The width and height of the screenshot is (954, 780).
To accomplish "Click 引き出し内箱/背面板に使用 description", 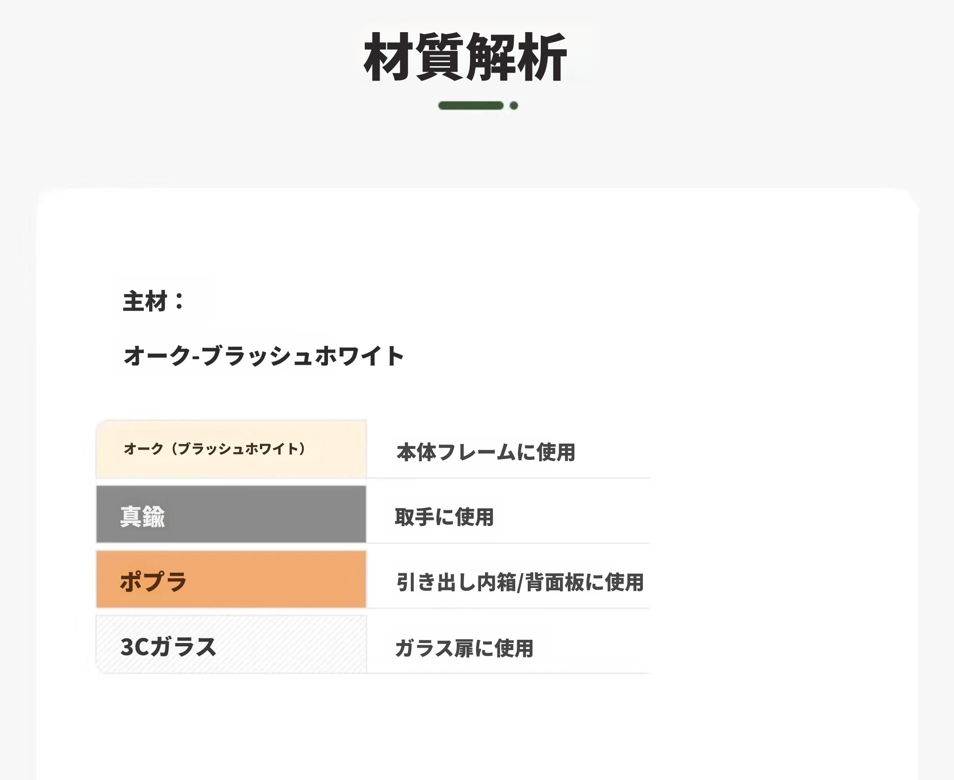I will (520, 582).
